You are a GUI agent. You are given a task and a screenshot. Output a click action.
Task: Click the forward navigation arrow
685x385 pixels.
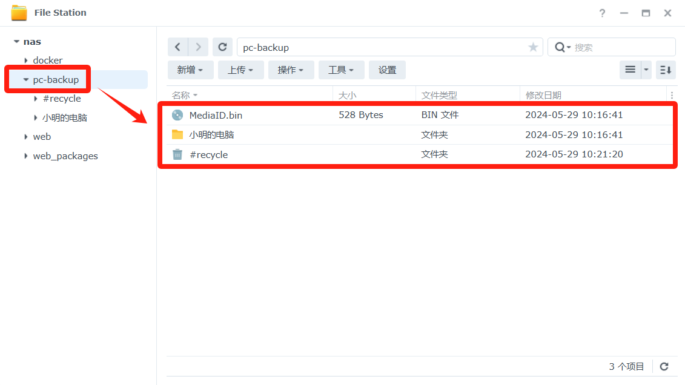point(198,47)
